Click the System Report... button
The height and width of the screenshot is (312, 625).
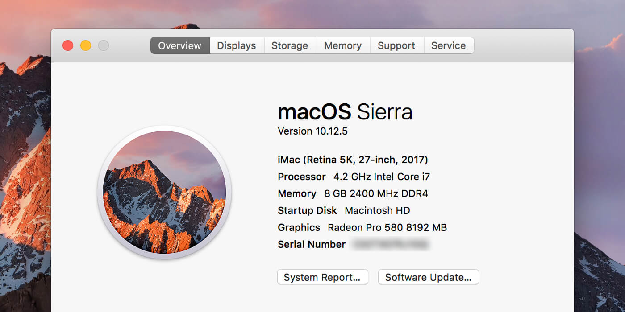[x=322, y=277]
